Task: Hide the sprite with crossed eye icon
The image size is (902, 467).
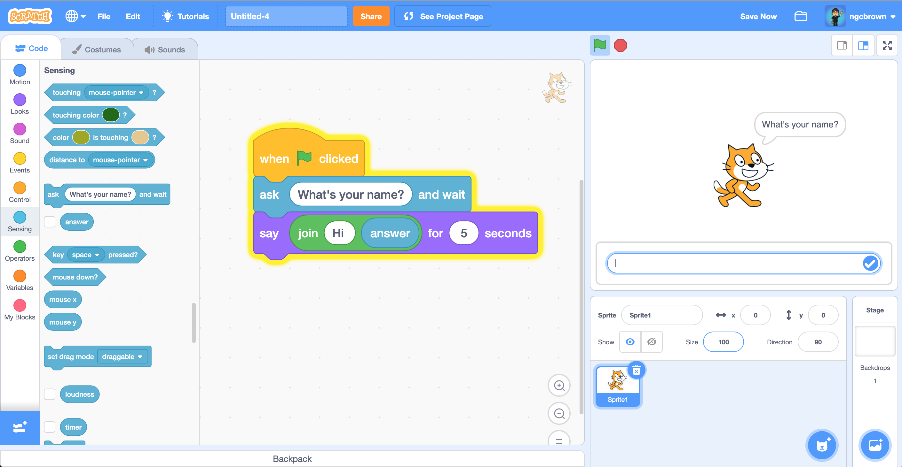Action: 652,342
